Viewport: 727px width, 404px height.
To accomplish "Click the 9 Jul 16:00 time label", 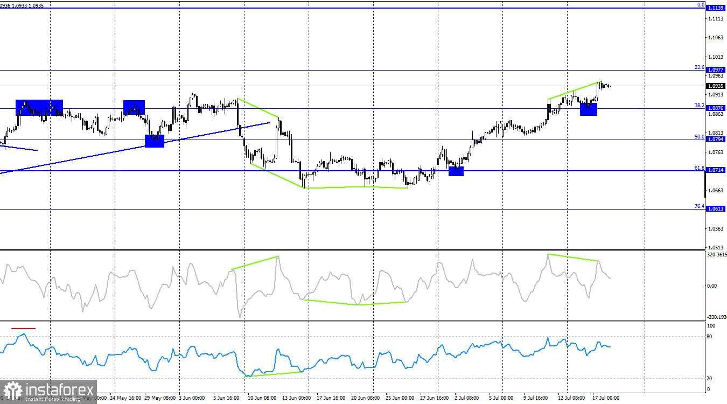I will point(536,398).
